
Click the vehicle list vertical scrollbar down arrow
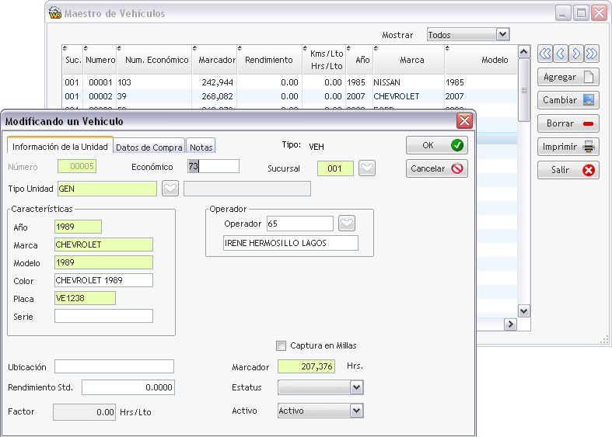pyautogui.click(x=523, y=311)
